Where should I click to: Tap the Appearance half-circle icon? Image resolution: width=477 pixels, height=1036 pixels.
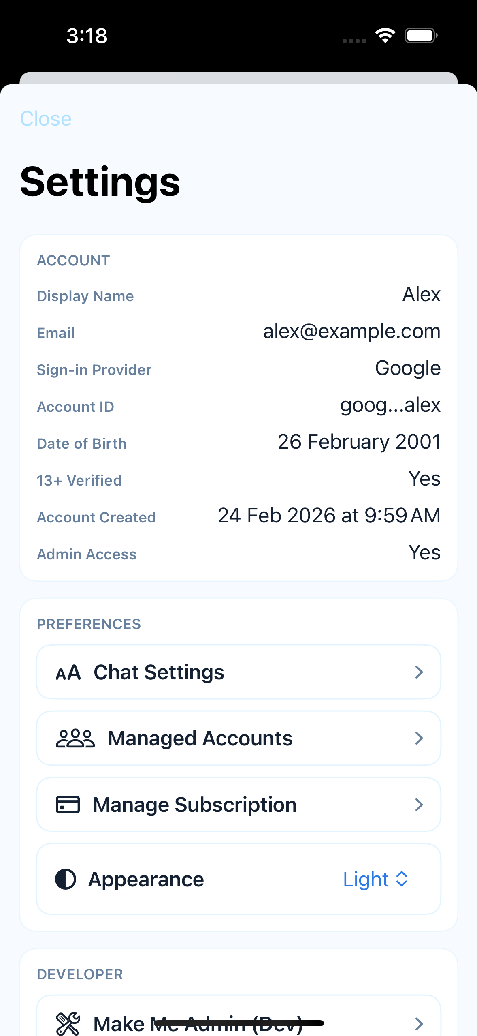click(66, 879)
